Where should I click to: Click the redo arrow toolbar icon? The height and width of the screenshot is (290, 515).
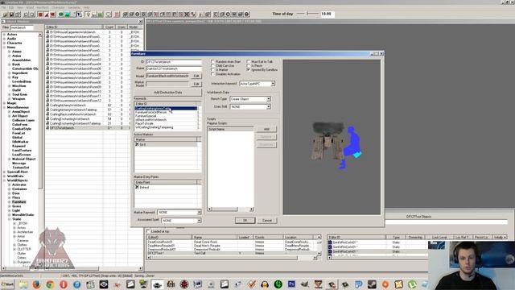pos(32,14)
